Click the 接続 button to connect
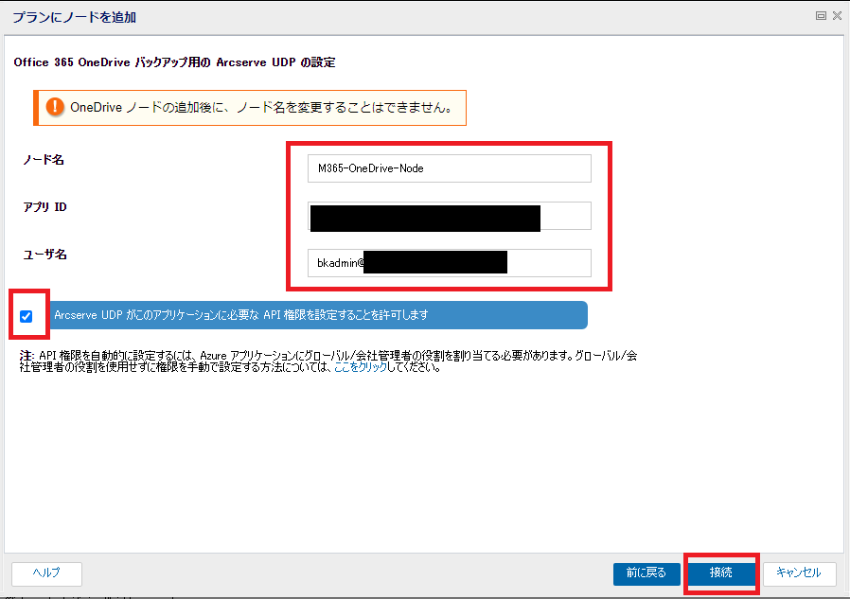The height and width of the screenshot is (599, 850). tap(721, 573)
